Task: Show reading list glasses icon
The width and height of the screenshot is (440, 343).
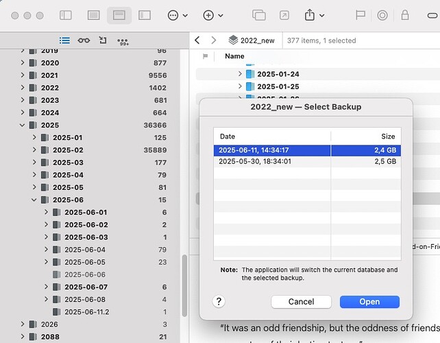Action: [x=84, y=40]
